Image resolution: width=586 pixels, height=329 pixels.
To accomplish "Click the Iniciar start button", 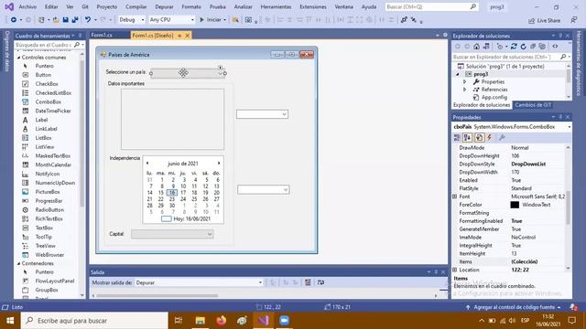I will point(212,20).
